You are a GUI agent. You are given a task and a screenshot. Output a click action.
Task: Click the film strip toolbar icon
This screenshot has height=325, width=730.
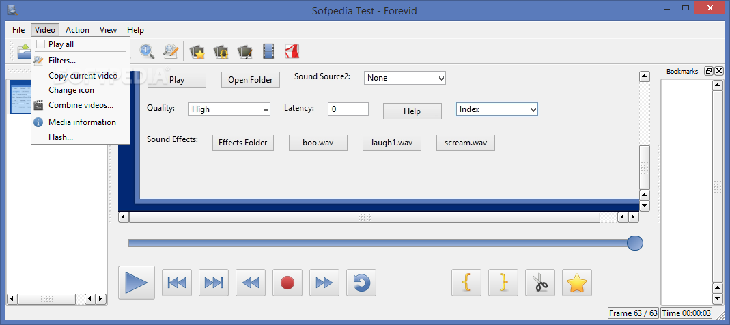pyautogui.click(x=268, y=51)
